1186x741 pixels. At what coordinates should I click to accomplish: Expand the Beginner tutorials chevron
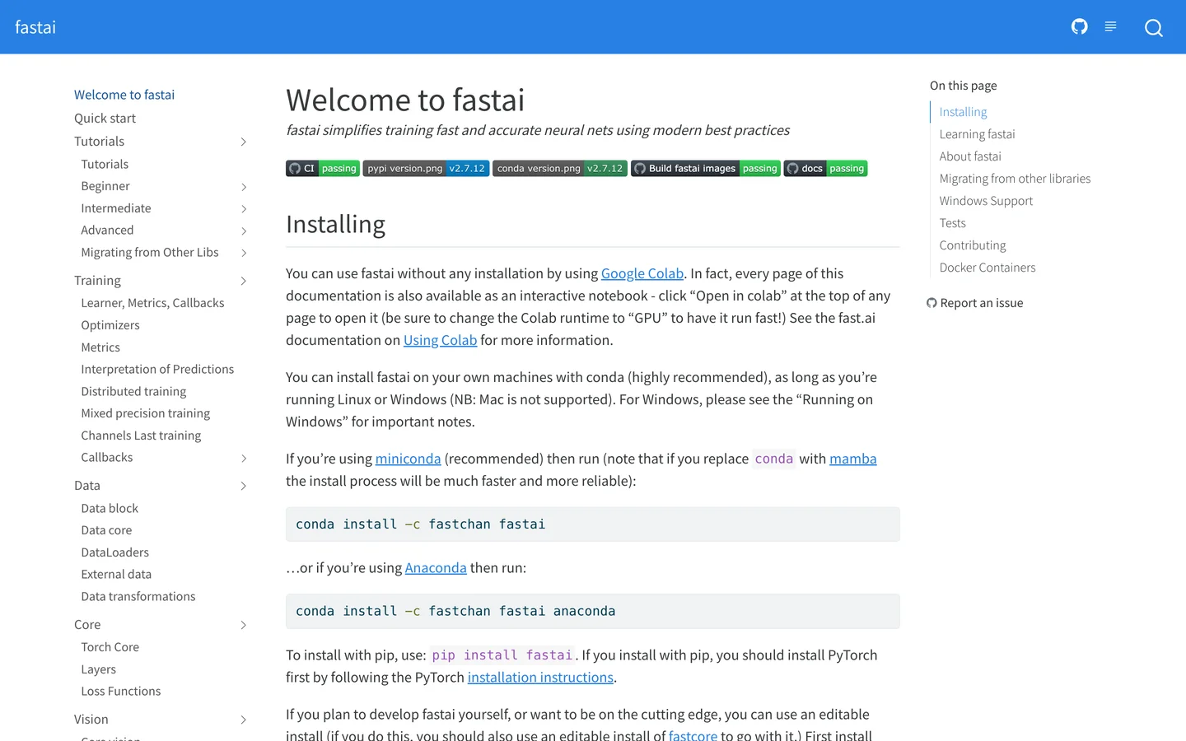click(244, 187)
